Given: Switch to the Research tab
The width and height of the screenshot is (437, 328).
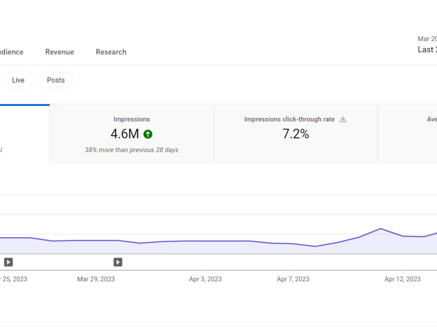Looking at the screenshot, I should 111,52.
